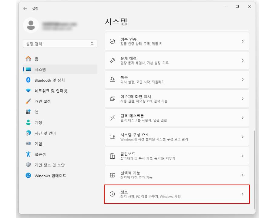Image resolution: width=275 pixels, height=218 pixels.
Task: Click the 게임 controller icon
Action: coord(28,144)
